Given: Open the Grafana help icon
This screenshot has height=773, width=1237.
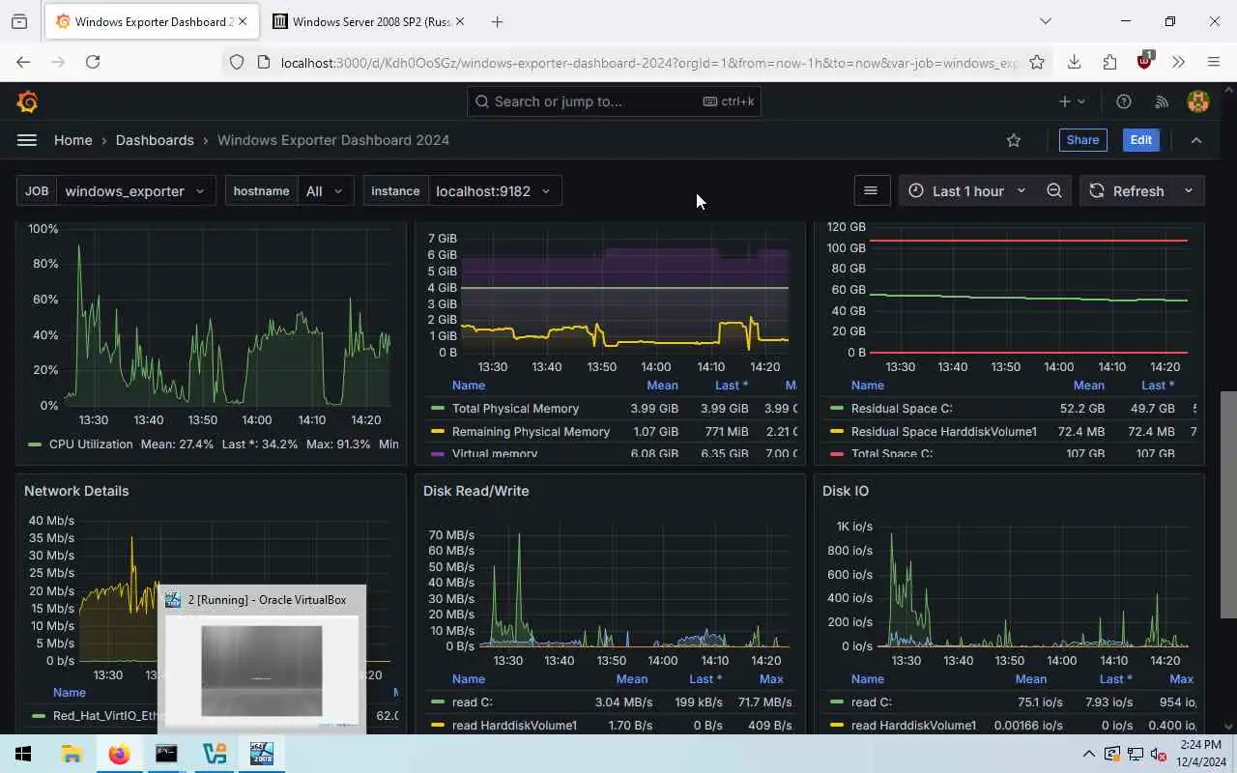Looking at the screenshot, I should click(1124, 101).
